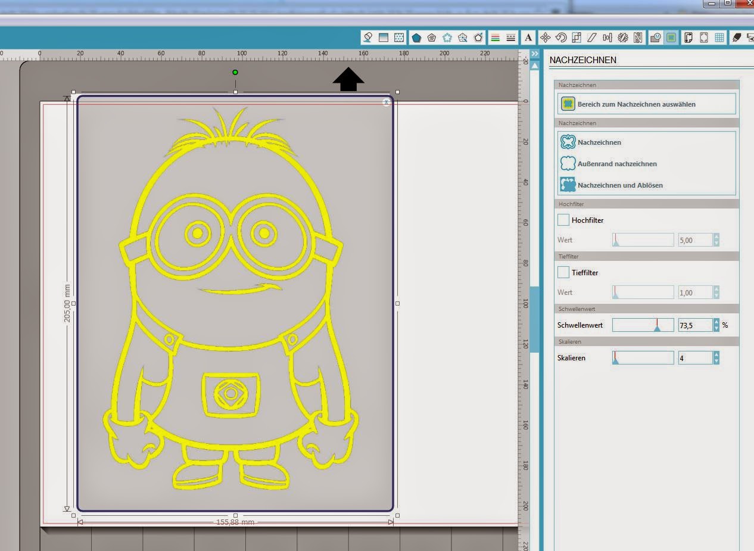754x551 pixels.
Task: Open the Nesting 'N' tool icon
Action: pyautogui.click(x=638, y=38)
